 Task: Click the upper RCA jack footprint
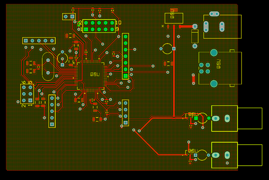click(237, 119)
